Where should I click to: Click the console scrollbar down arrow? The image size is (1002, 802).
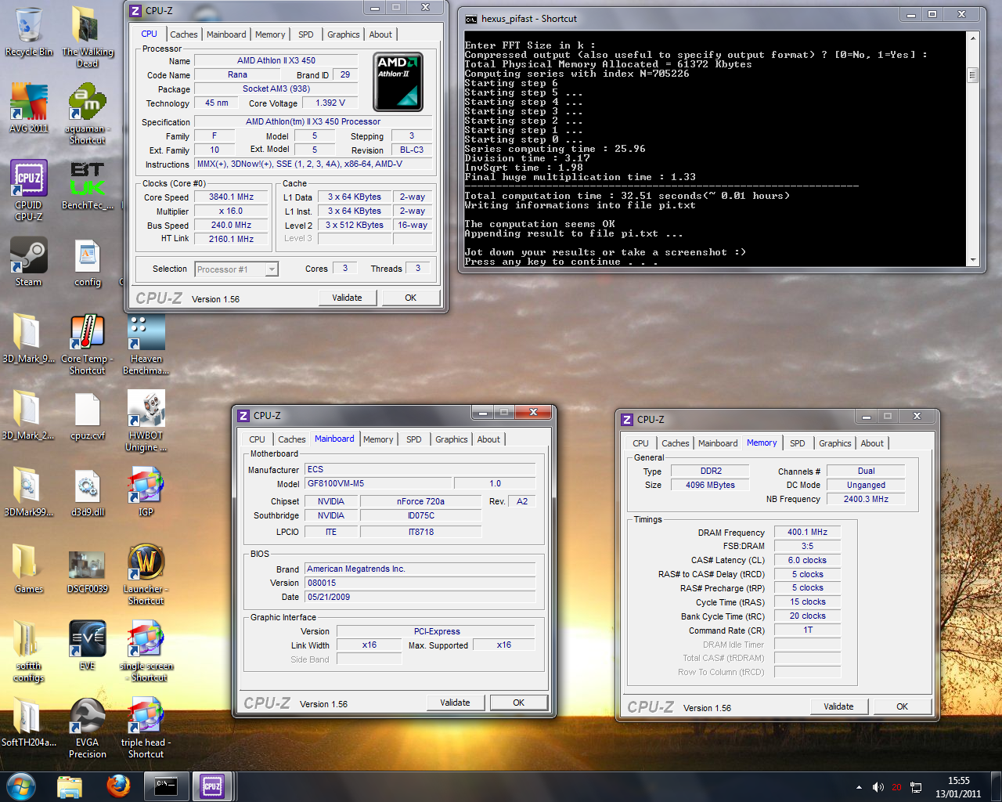pos(973,260)
